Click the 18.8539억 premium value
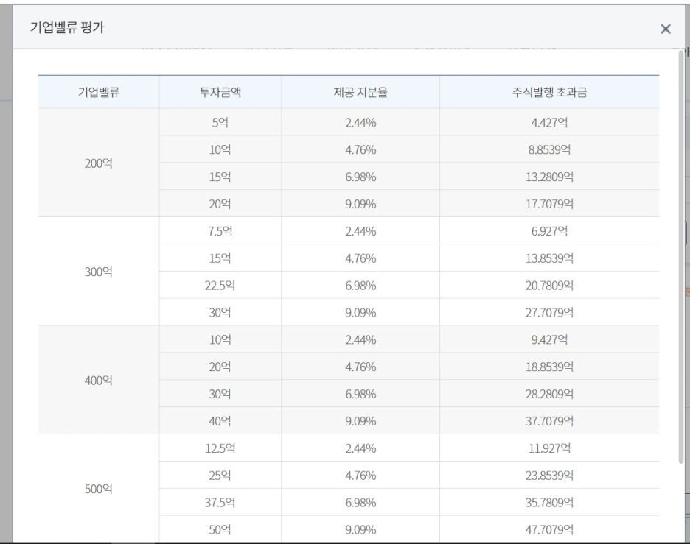Image resolution: width=690 pixels, height=544 pixels. click(x=549, y=367)
